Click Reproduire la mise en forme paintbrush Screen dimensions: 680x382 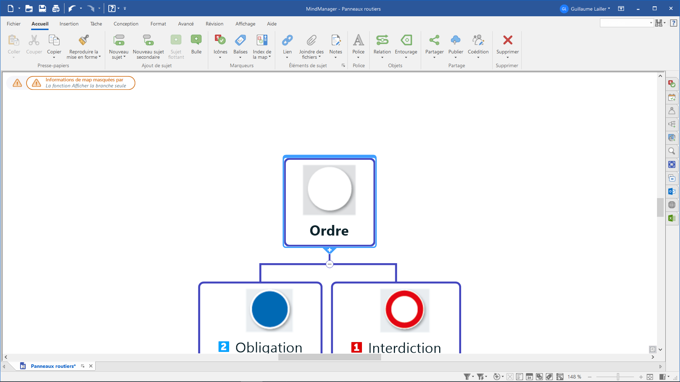tap(84, 40)
